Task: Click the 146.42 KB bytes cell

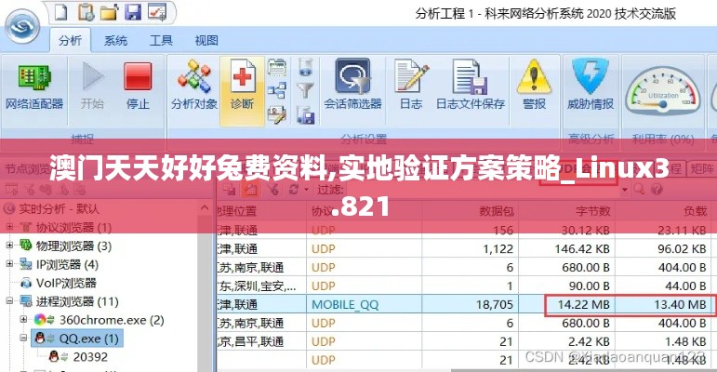Action: [566, 248]
